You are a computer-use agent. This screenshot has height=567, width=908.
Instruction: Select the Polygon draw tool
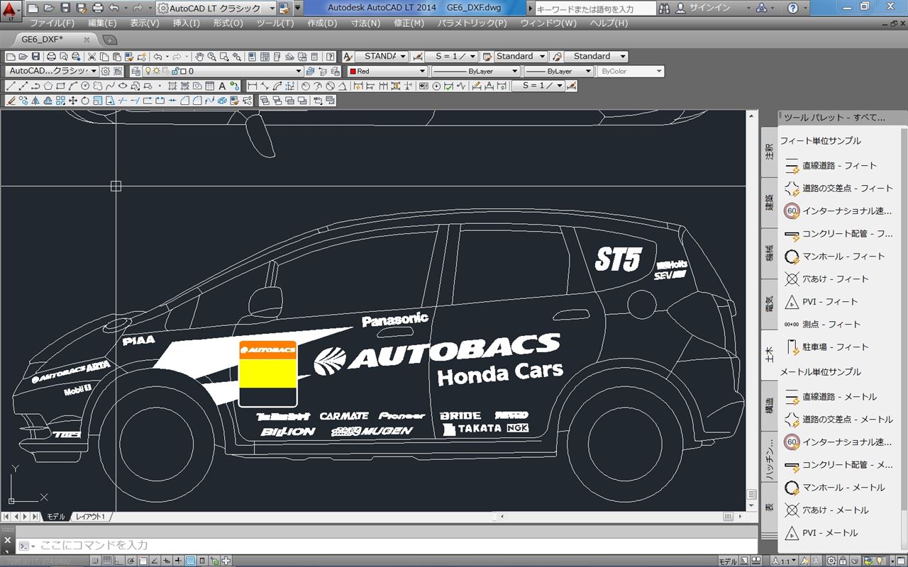[x=48, y=86]
